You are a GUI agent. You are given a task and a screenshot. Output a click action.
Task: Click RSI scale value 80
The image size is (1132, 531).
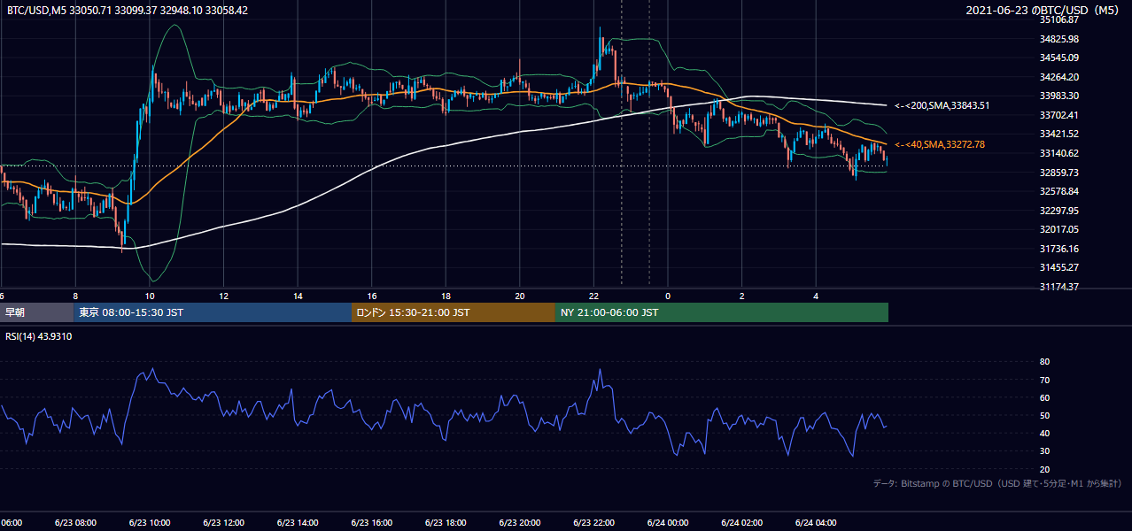(x=1044, y=362)
